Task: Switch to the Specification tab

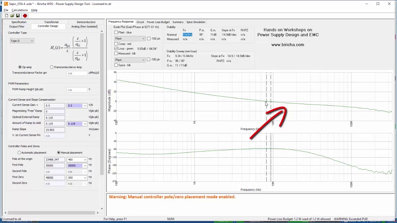Action: 19,22
